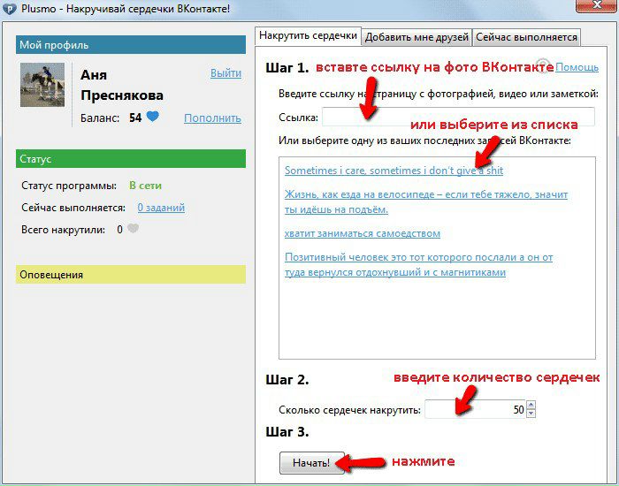Image resolution: width=619 pixels, height=486 pixels.
Task: Click the gray heart next to Всего накрутили
Action: point(134,230)
